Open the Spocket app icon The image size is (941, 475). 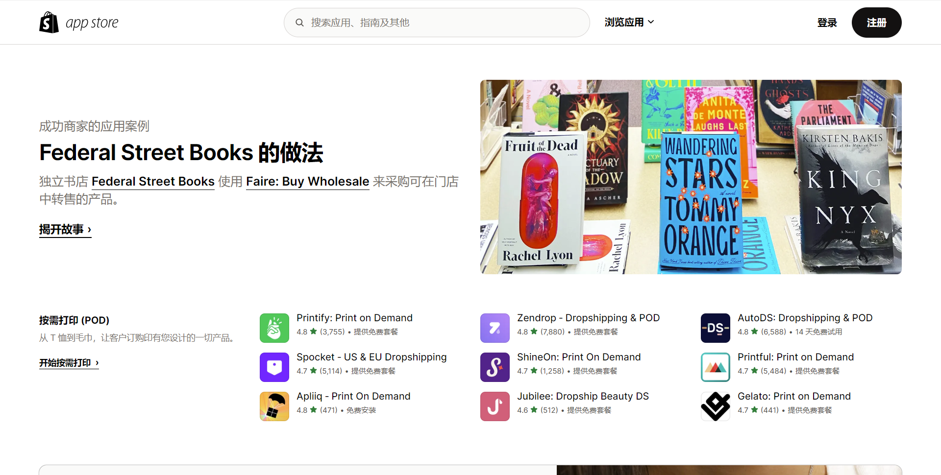coord(274,367)
